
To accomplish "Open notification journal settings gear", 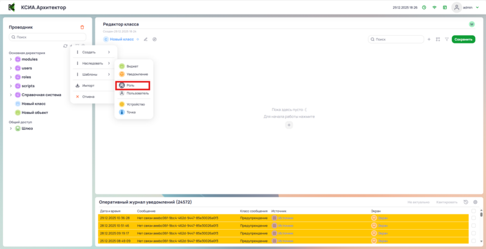I will click(475, 202).
